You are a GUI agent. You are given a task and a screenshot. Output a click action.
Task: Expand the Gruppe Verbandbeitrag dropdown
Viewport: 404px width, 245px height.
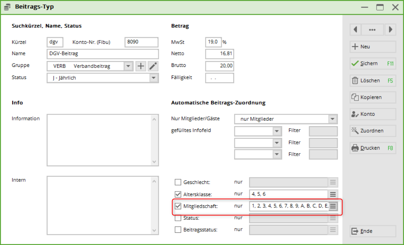coord(129,66)
